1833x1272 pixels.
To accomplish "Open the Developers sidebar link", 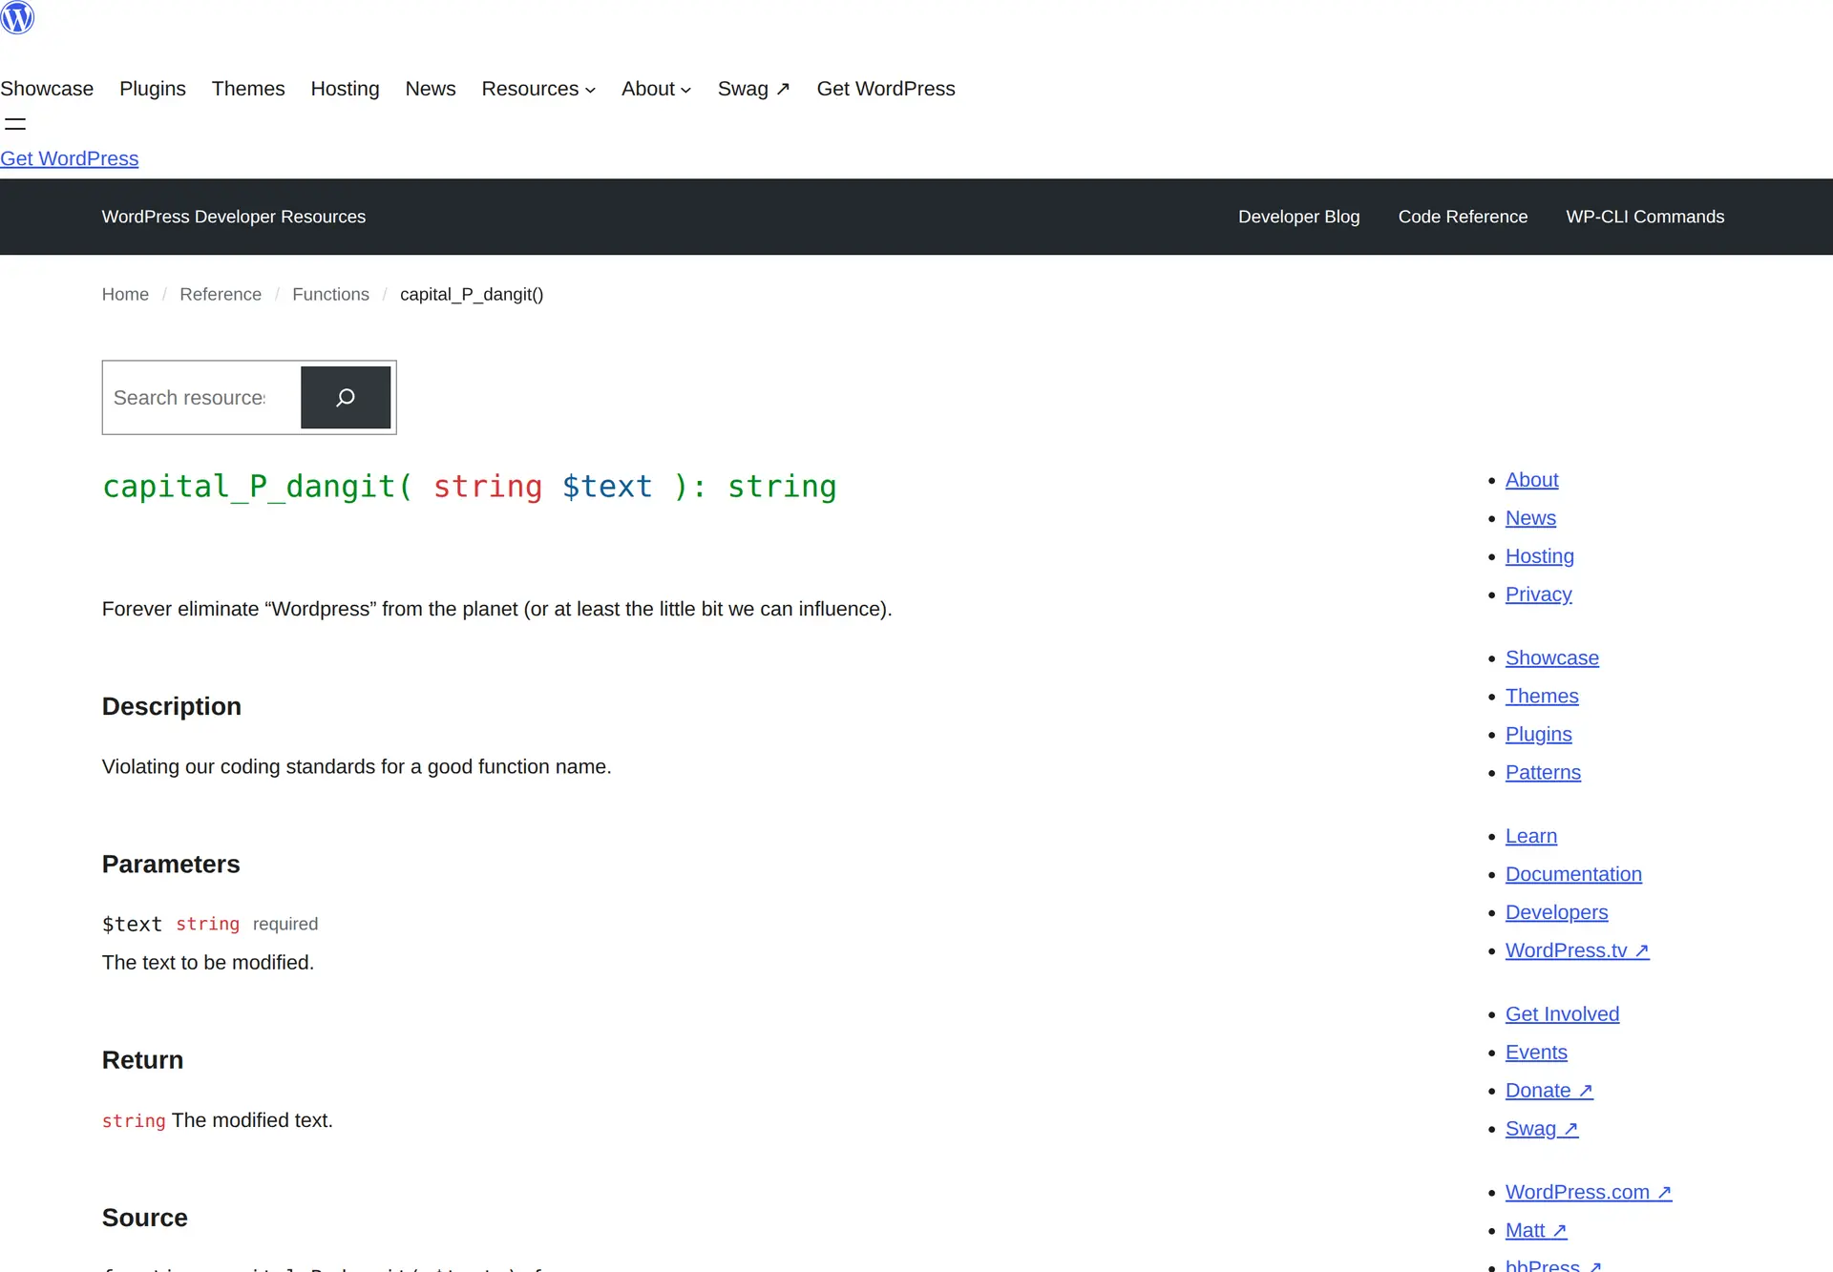I will (x=1556, y=912).
